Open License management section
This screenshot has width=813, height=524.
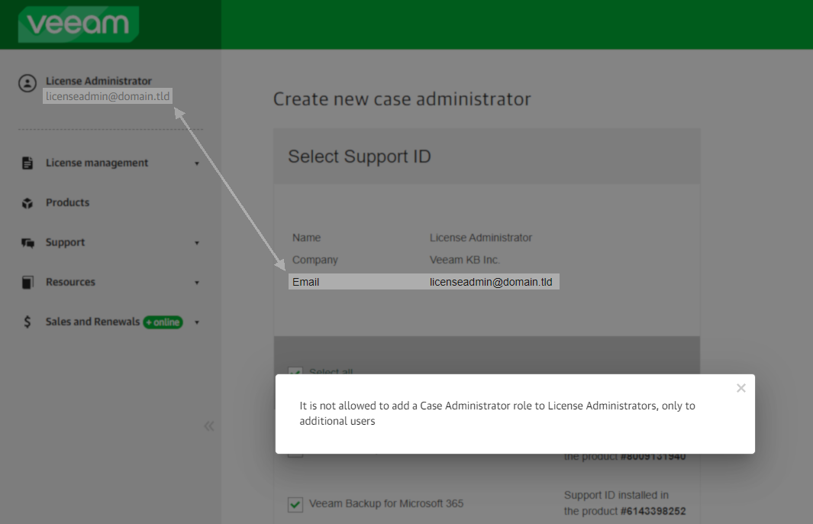(x=97, y=163)
